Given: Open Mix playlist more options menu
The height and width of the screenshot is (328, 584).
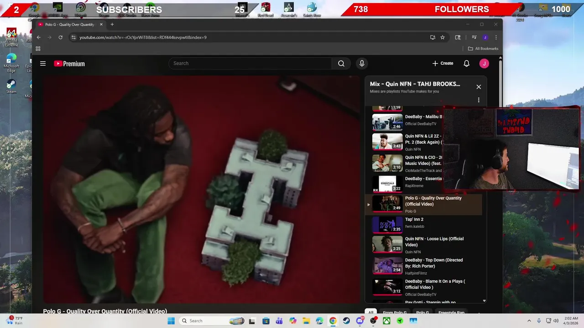Looking at the screenshot, I should [x=479, y=100].
